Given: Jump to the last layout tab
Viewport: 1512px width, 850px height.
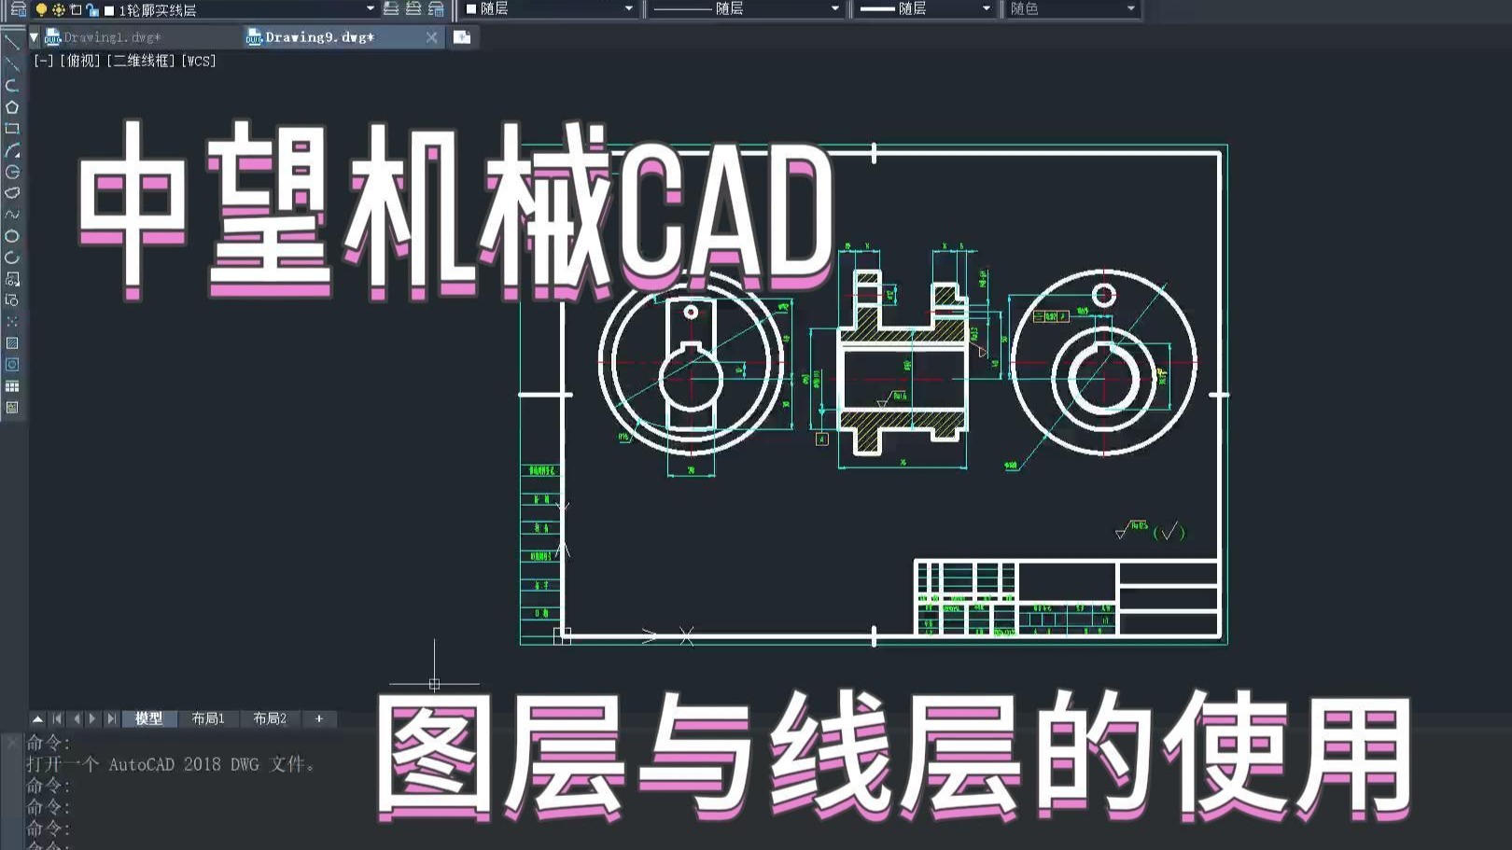Looking at the screenshot, I should pyautogui.click(x=111, y=718).
